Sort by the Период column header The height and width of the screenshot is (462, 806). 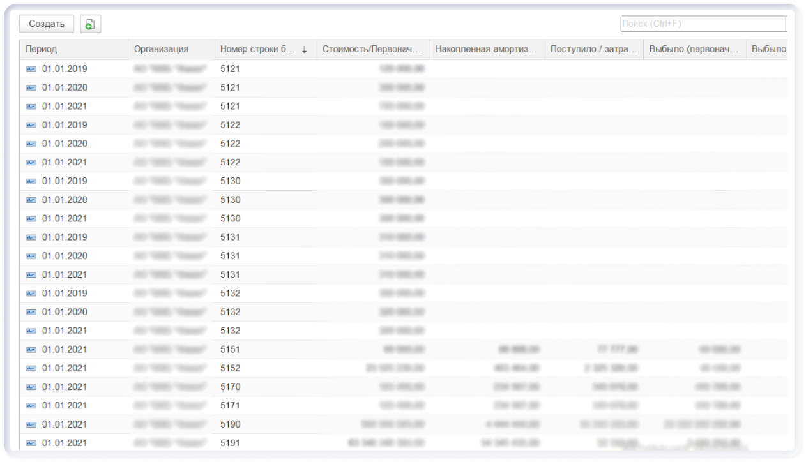[42, 49]
